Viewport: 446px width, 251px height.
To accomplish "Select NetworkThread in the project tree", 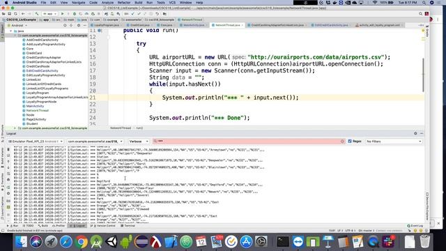I will 37,110.
